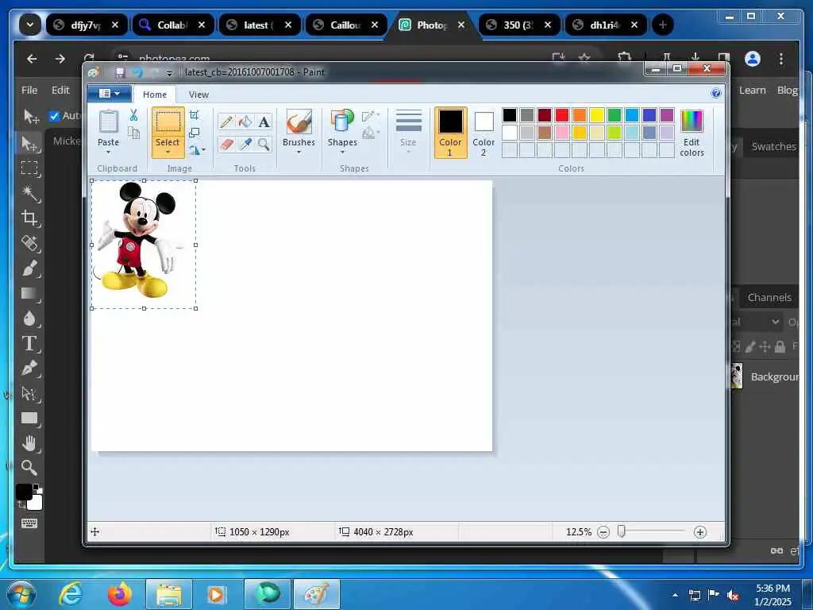
Task: Click the Crop icon in Paint Image group
Action: [x=195, y=115]
